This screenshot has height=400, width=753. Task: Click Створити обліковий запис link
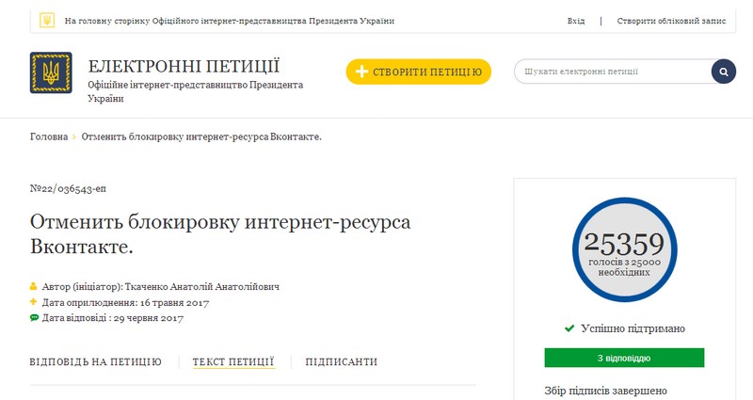(671, 21)
